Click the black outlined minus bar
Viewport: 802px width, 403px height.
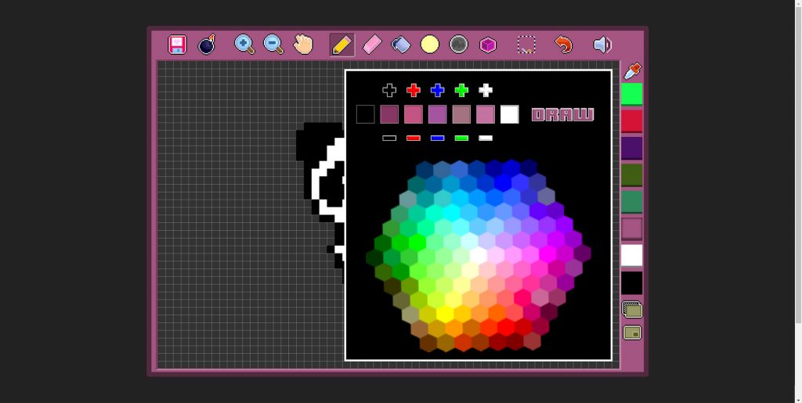[389, 138]
